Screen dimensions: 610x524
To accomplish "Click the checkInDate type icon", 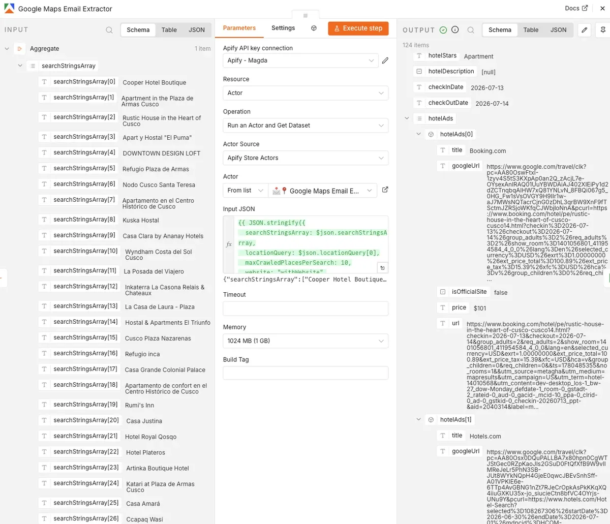I will 419,87.
